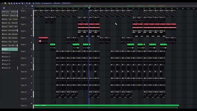
Task: Mute Track 3 with its blue dot
Action: coord(31,29)
